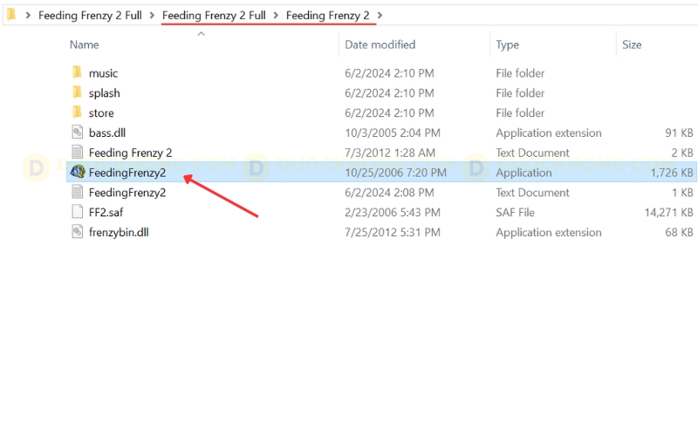Viewport: 698px width, 436px height.
Task: Click the Feeding Frenzy 2 breadcrumb segment
Action: [328, 16]
